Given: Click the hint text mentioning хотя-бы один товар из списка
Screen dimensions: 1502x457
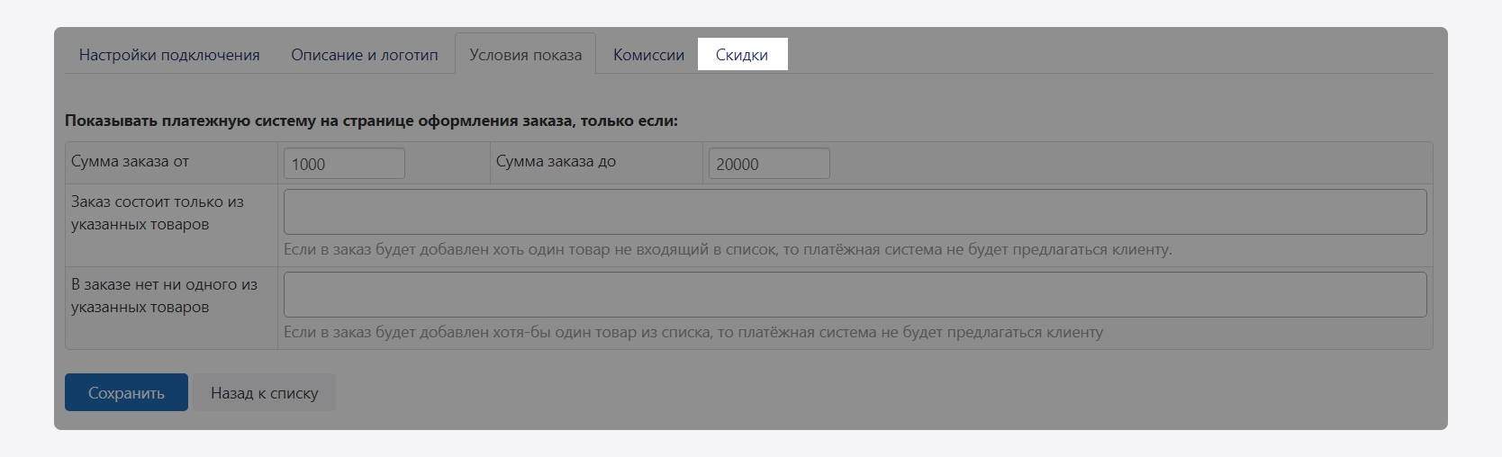Looking at the screenshot, I should [692, 333].
